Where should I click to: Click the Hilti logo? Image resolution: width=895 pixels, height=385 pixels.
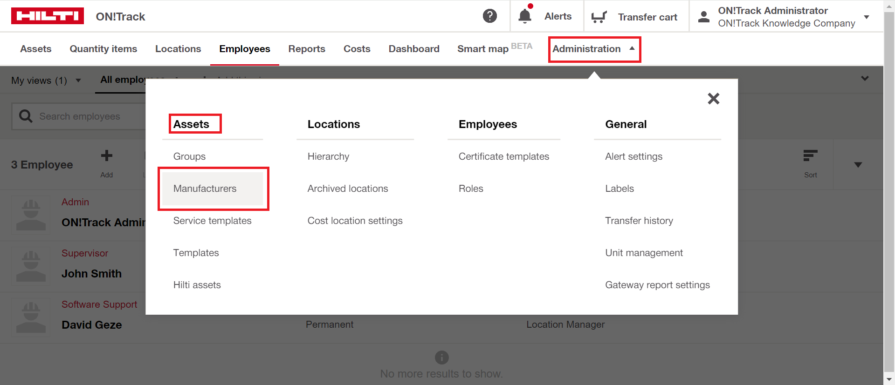(x=48, y=16)
